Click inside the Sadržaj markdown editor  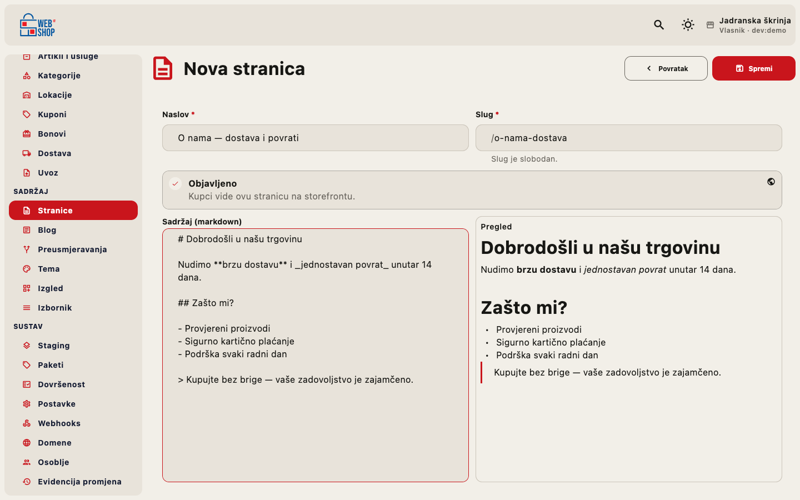(x=316, y=355)
